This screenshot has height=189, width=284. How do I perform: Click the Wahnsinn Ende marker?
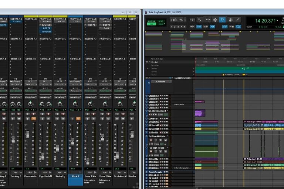[231, 75]
